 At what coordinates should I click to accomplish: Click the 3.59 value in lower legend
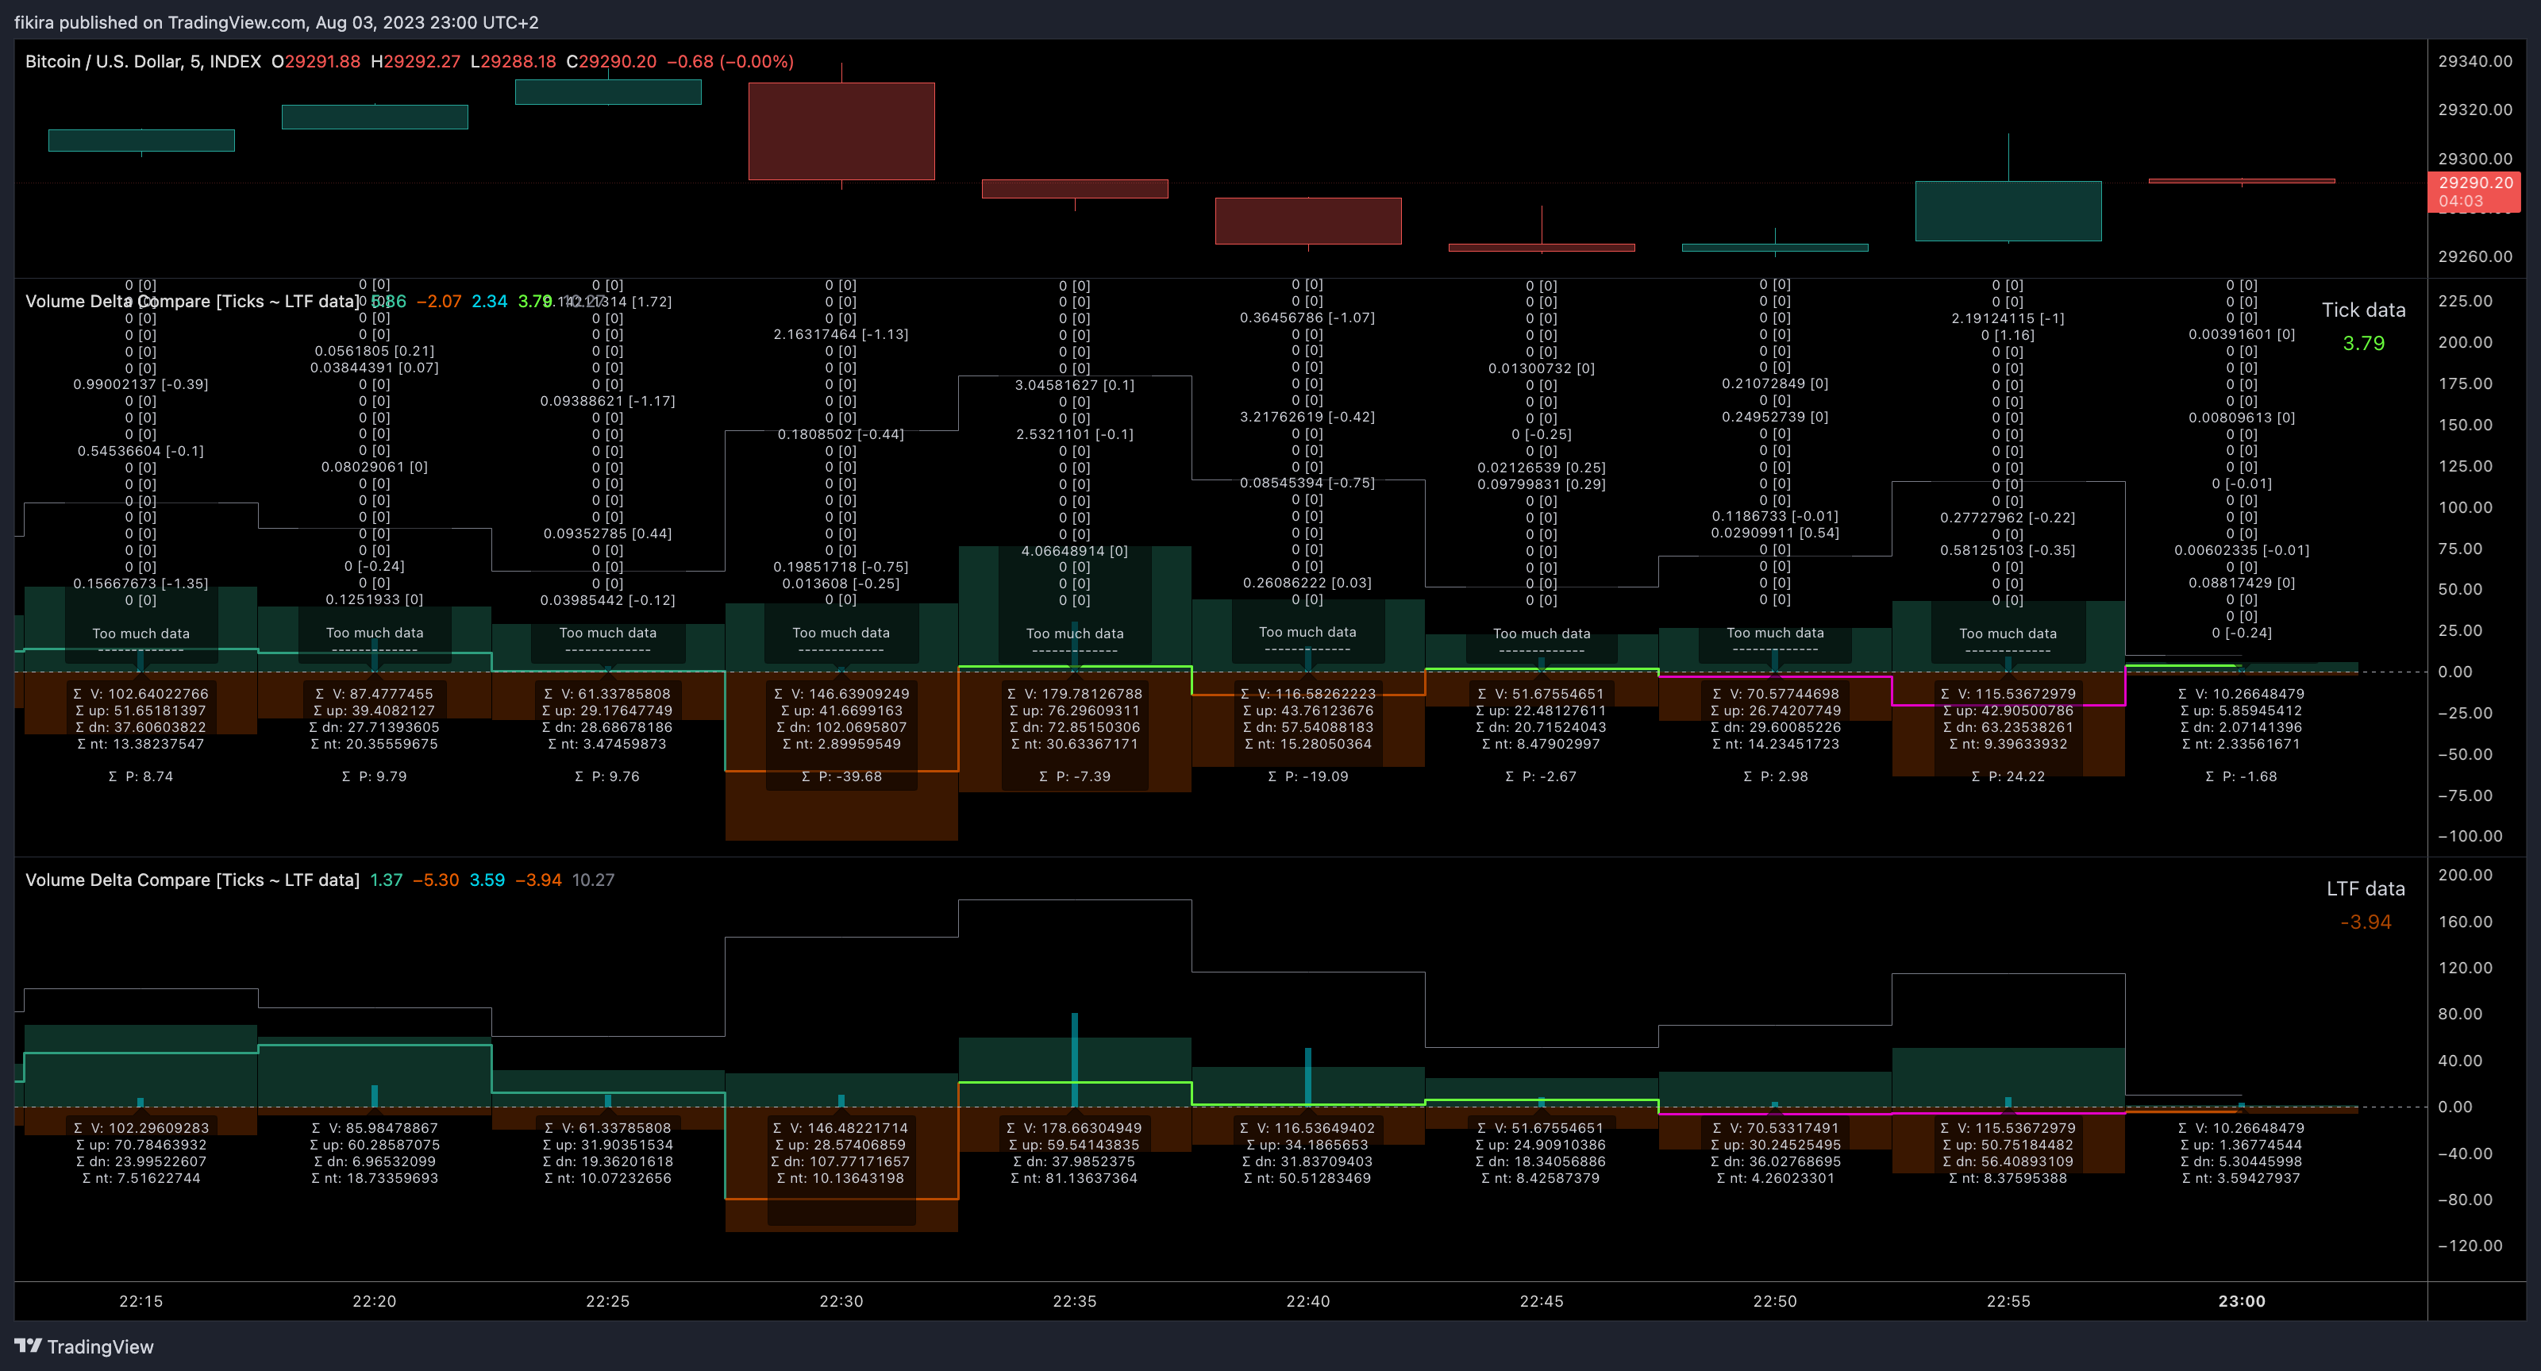pyautogui.click(x=487, y=880)
